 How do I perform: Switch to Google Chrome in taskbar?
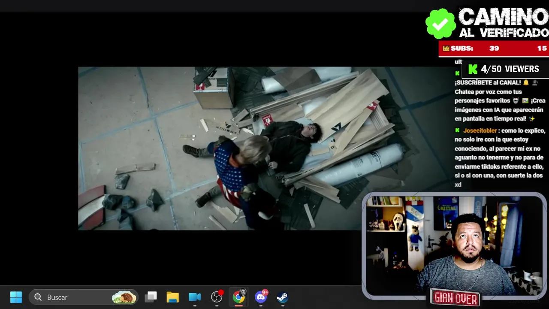(x=239, y=296)
